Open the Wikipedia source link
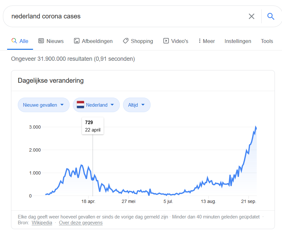 click(x=42, y=223)
